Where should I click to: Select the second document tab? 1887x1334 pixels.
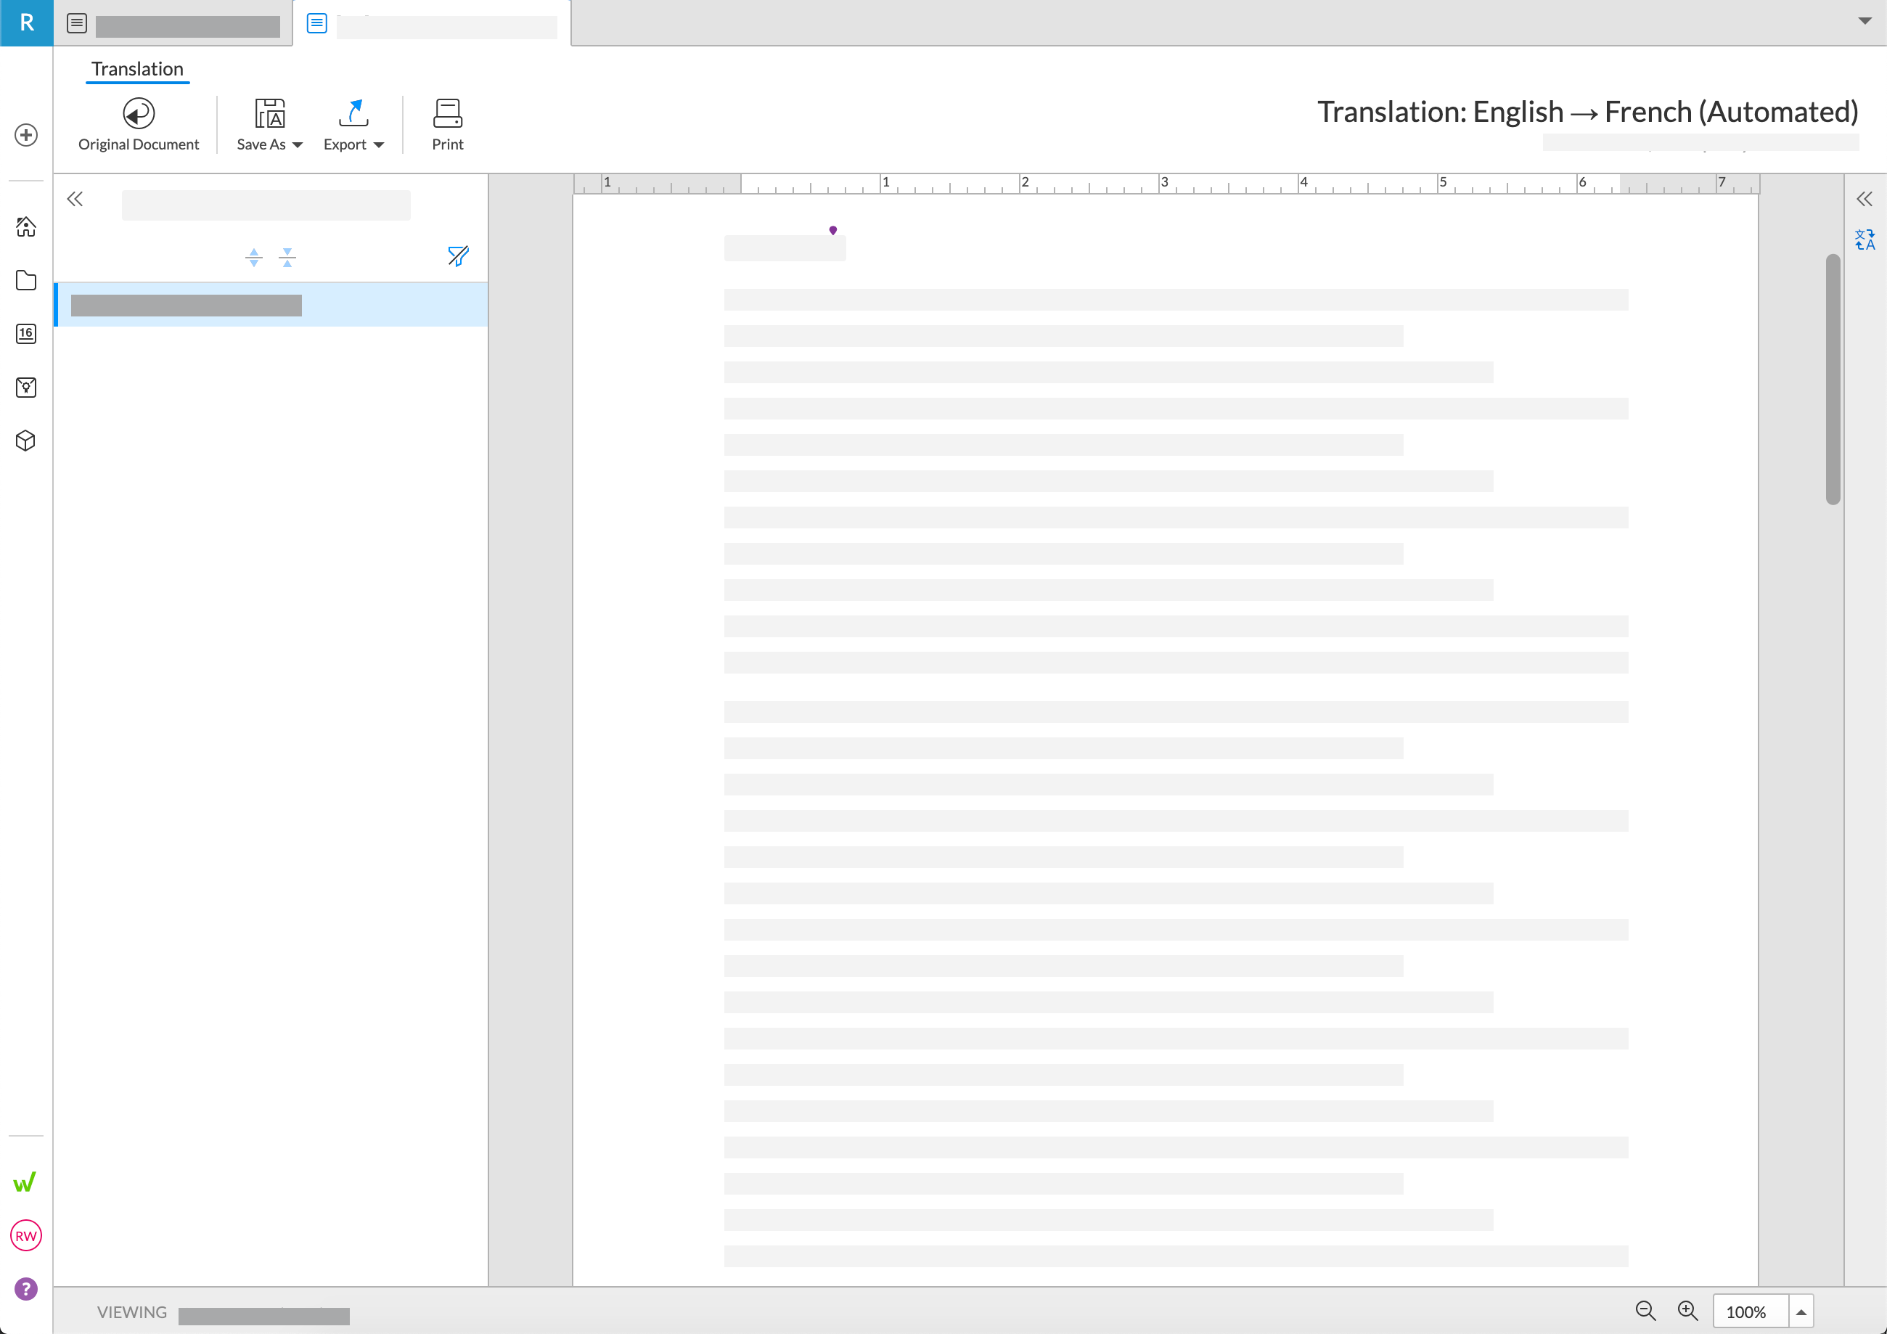click(432, 22)
